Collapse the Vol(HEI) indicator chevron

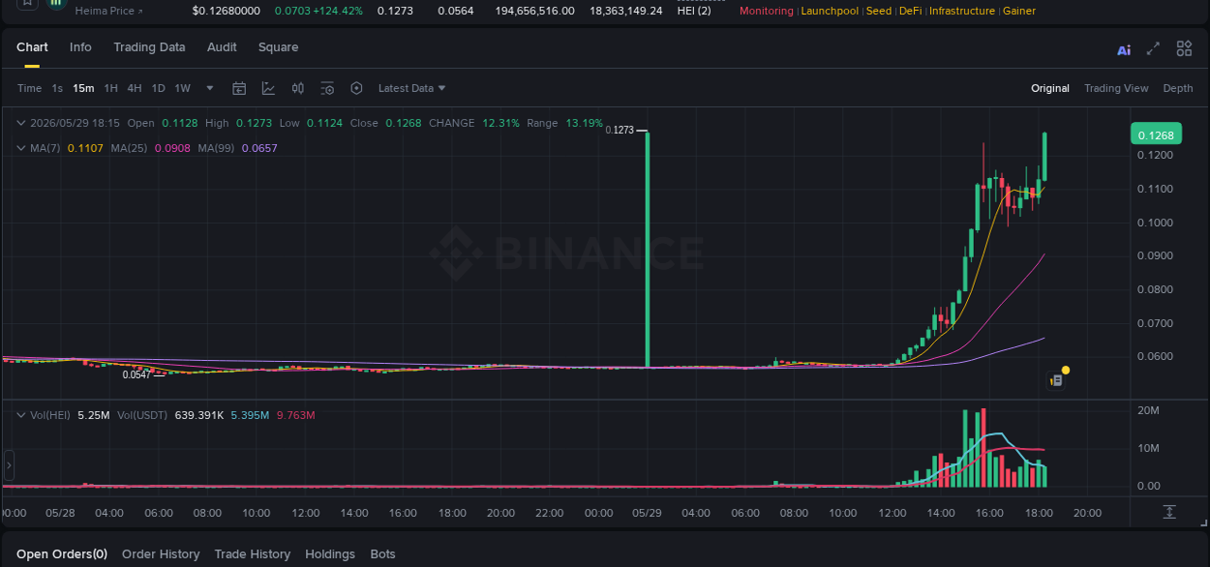21,415
